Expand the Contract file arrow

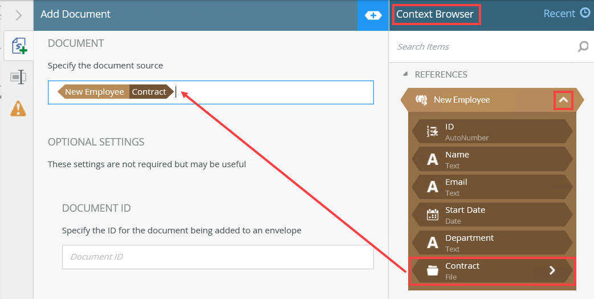552,270
